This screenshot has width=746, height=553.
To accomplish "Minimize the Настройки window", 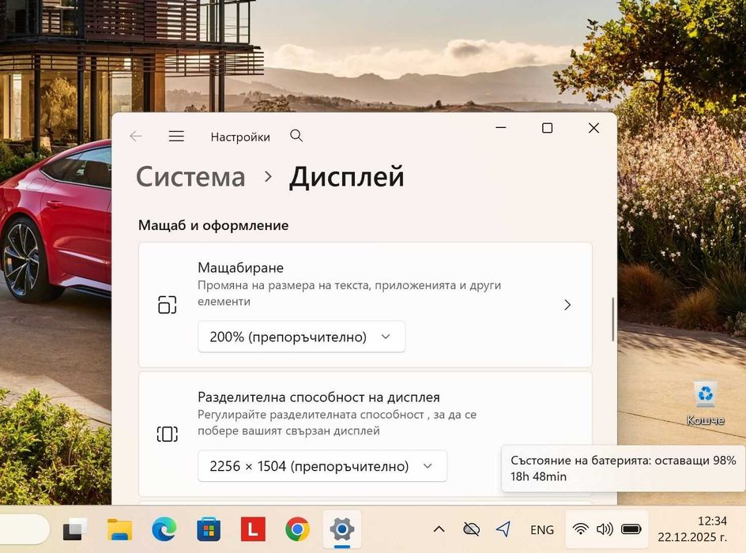I will pos(500,128).
